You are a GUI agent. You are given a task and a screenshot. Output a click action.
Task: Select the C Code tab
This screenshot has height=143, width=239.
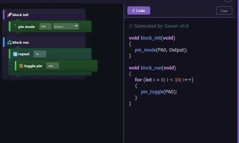point(139,10)
